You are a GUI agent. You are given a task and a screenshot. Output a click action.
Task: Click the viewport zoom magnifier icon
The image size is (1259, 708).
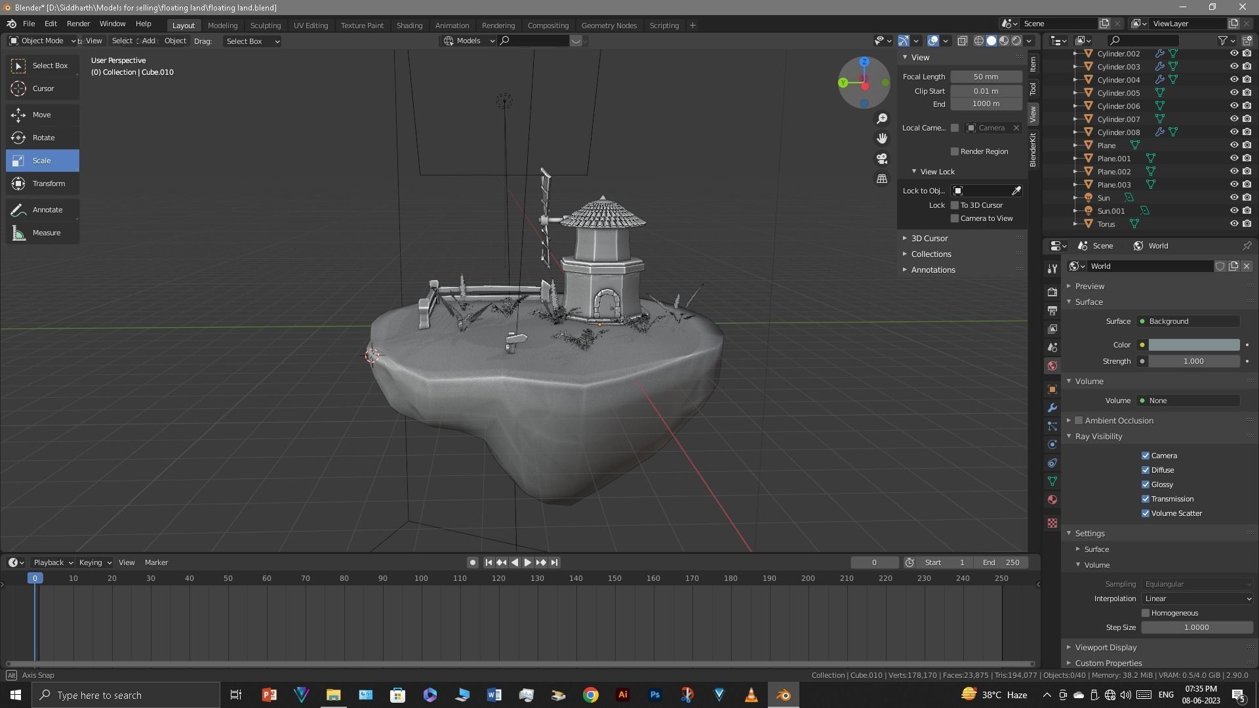882,119
